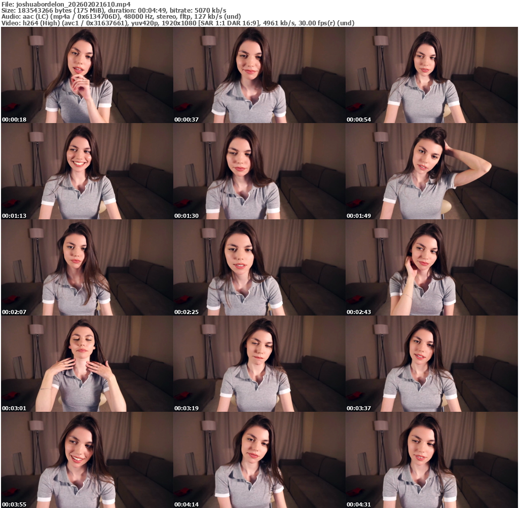
Task: Open the thumbnail at 00:03:01
Action: (x=87, y=364)
